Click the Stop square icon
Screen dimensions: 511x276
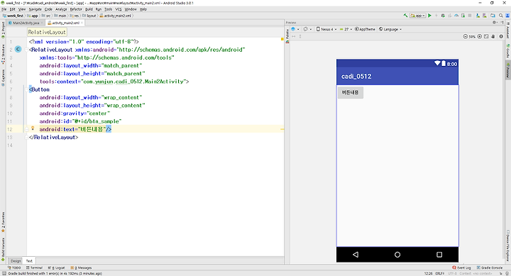[470, 16]
